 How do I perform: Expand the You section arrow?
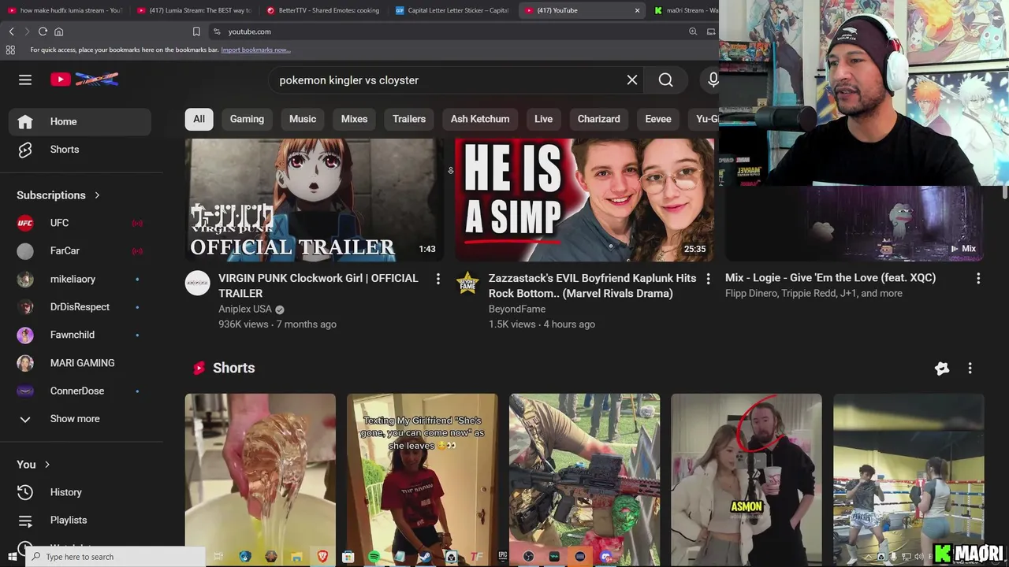(x=47, y=465)
